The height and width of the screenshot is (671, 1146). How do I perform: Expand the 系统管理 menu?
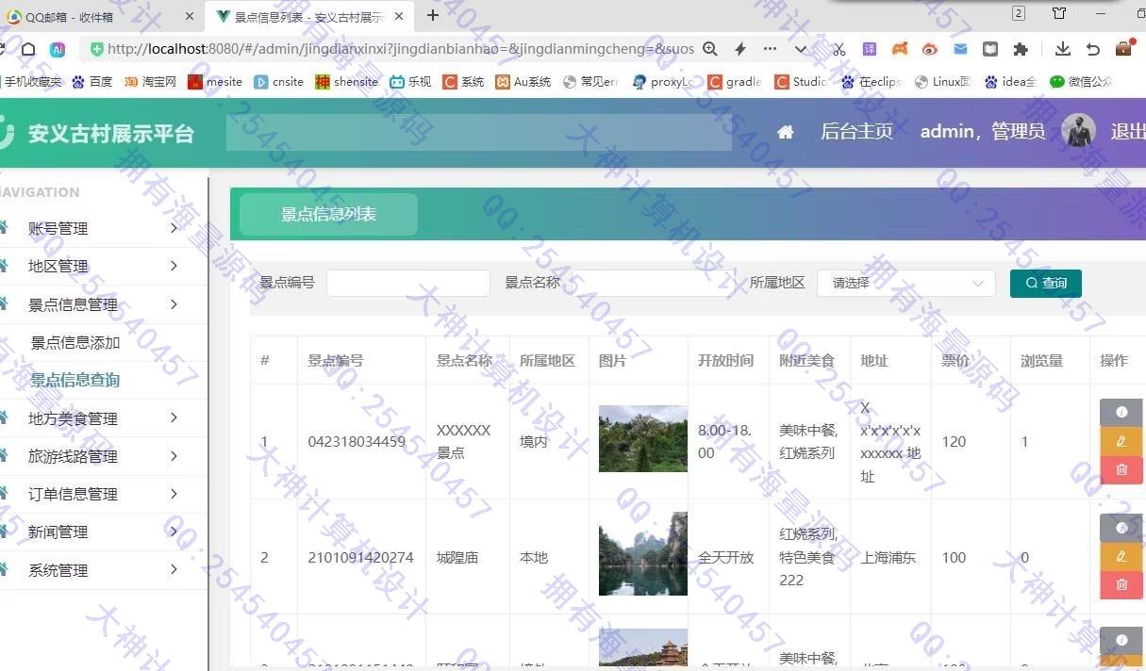(x=102, y=570)
